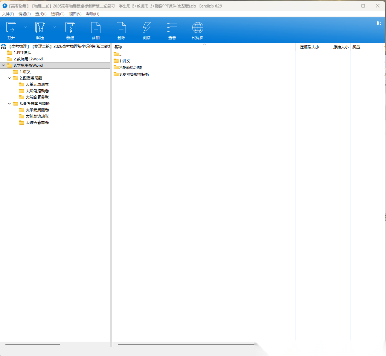This screenshot has height=356, width=386.
Task: Click the 测试 (Test archive) icon
Action: [147, 28]
